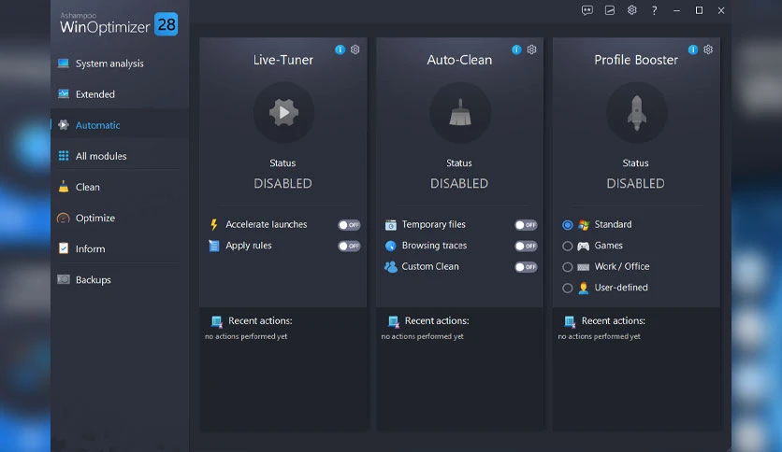Open Auto-Clean settings gear
This screenshot has height=452, width=782.
531,49
